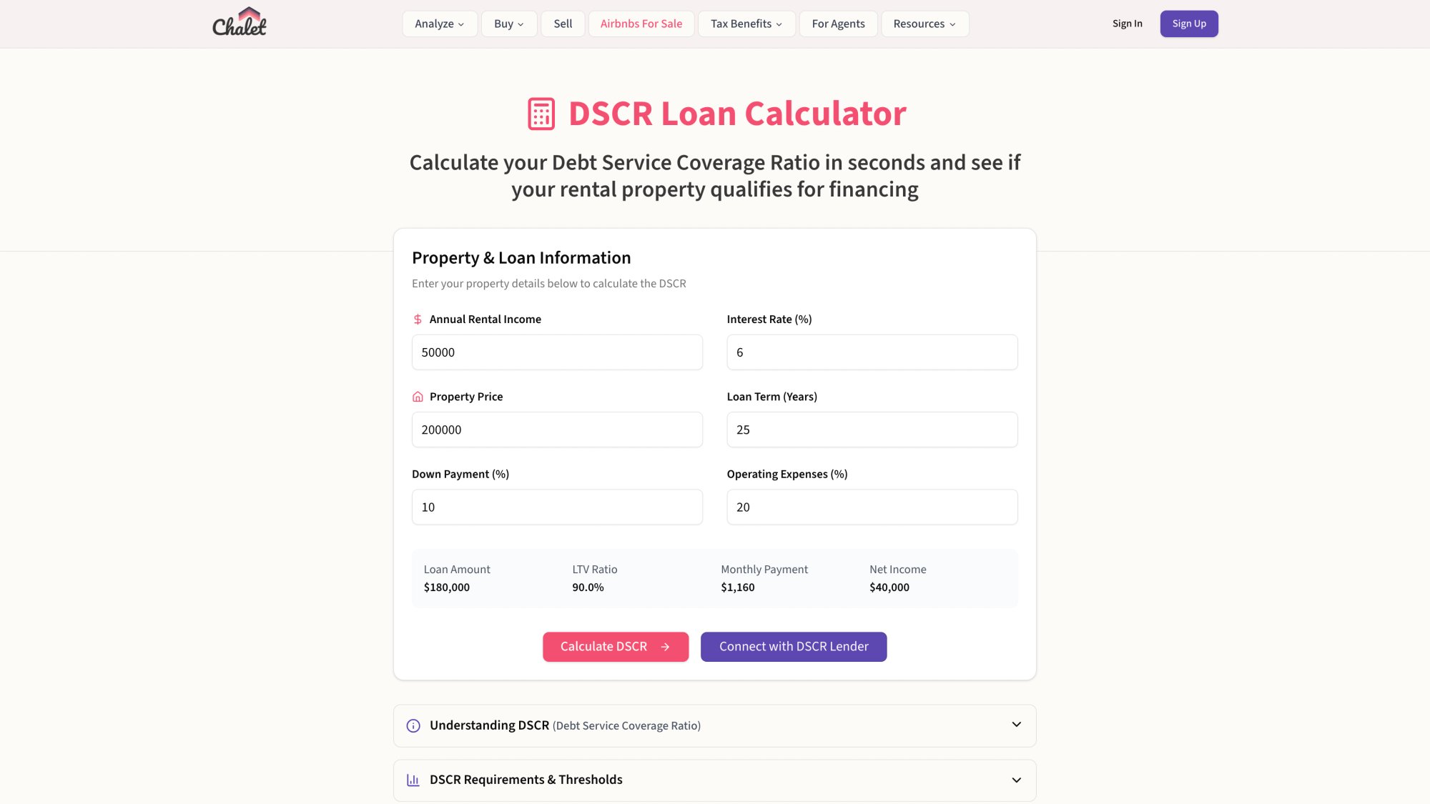Click the Down Payment percentage field
Viewport: 1430px width, 804px height.
557,507
